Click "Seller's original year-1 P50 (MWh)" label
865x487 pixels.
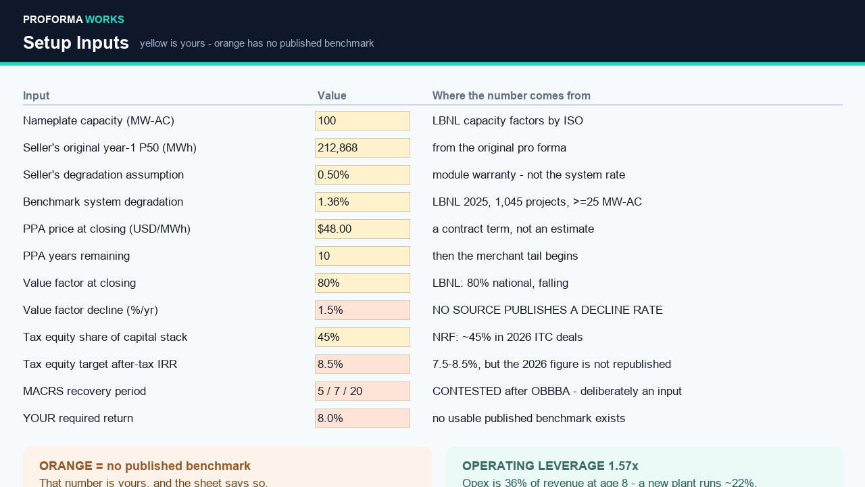109,147
